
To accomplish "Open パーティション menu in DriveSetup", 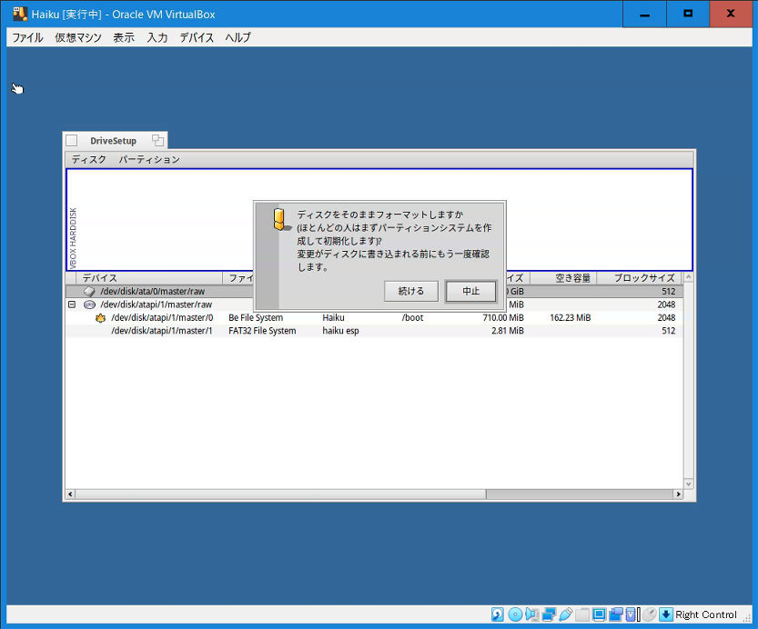I will pos(149,159).
